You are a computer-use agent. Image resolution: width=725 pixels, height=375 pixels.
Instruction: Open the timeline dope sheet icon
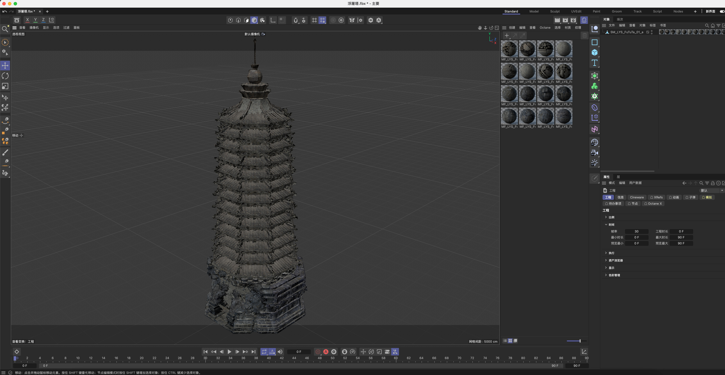584,352
